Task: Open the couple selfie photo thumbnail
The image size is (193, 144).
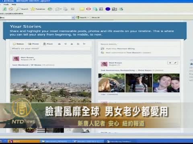Action: (166, 83)
